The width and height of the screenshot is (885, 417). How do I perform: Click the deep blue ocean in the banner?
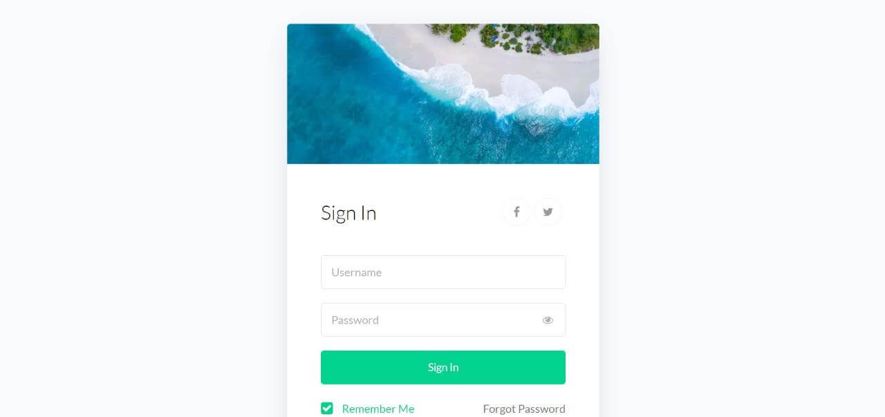346,111
